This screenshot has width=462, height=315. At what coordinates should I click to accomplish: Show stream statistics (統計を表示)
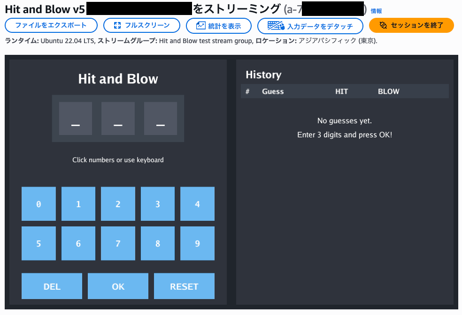pos(219,26)
